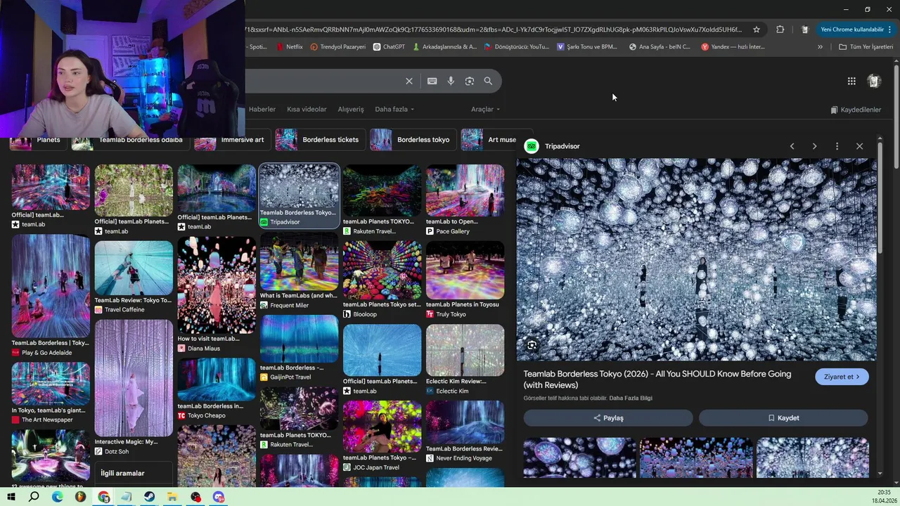Open Chrome extensions puzzle icon
Screen dimensions: 900x506
pyautogui.click(x=780, y=30)
